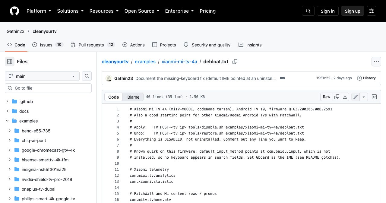The image size is (386, 203).
Task: Search files with the magnifier button beside the branch selector
Action: pos(87,76)
